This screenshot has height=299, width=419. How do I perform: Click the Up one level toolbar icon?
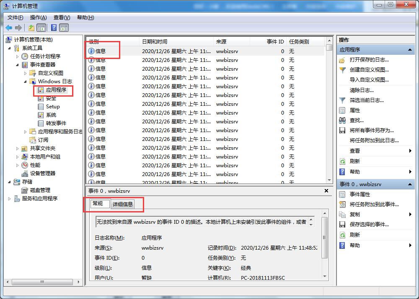pos(31,28)
